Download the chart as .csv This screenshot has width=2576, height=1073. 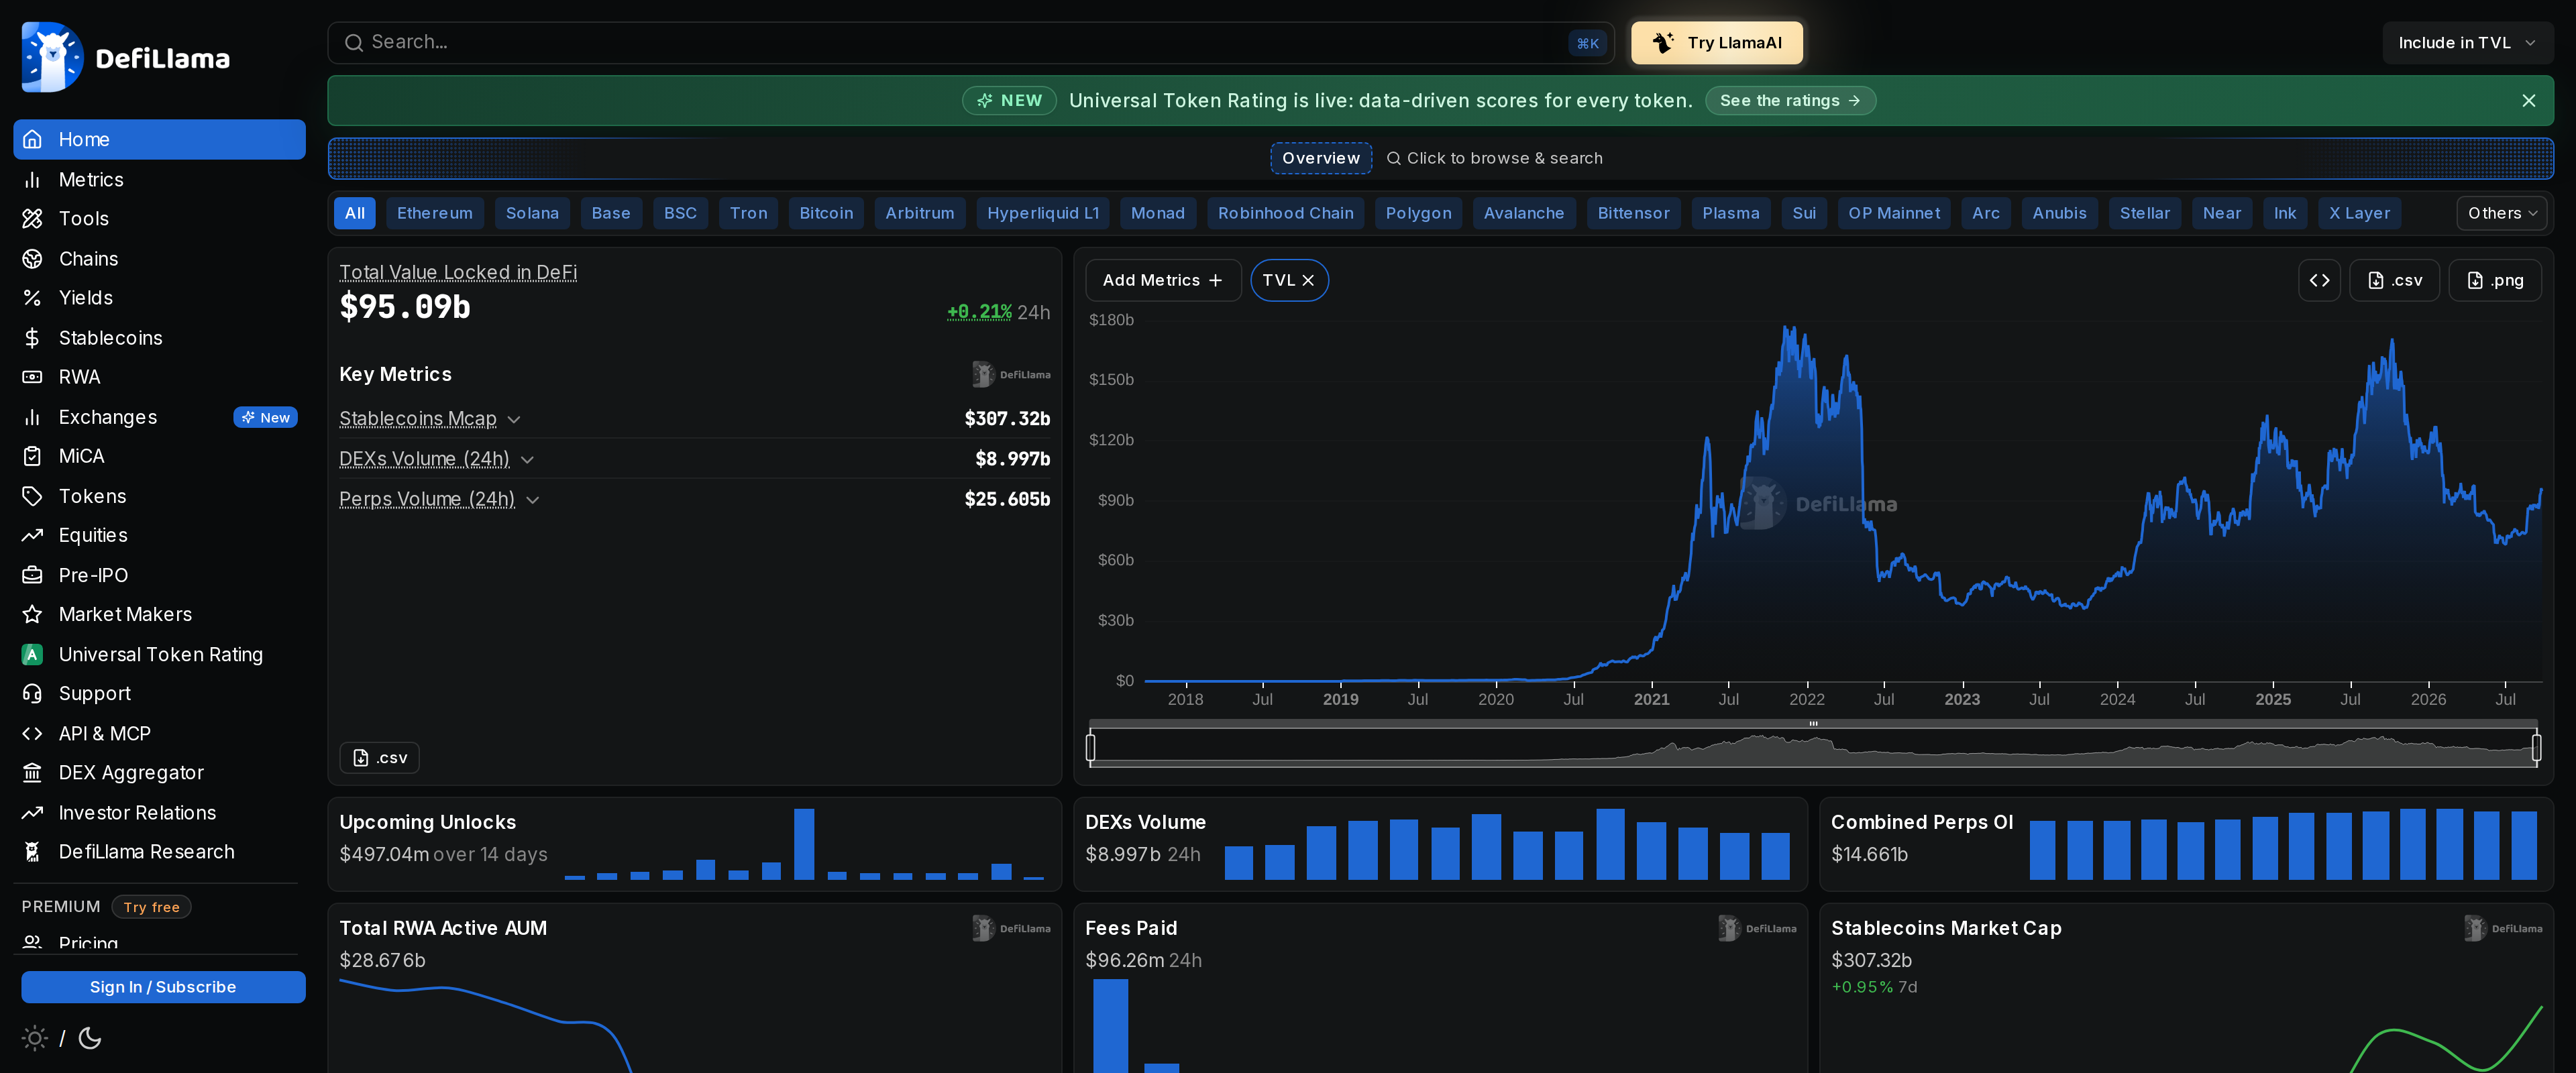click(x=2394, y=280)
